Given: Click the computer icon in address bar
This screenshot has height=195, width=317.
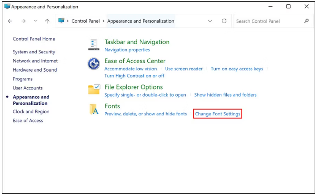Looking at the screenshot, I should tap(61, 20).
